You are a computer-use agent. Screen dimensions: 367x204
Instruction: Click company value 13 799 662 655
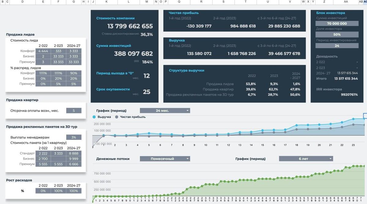point(130,26)
